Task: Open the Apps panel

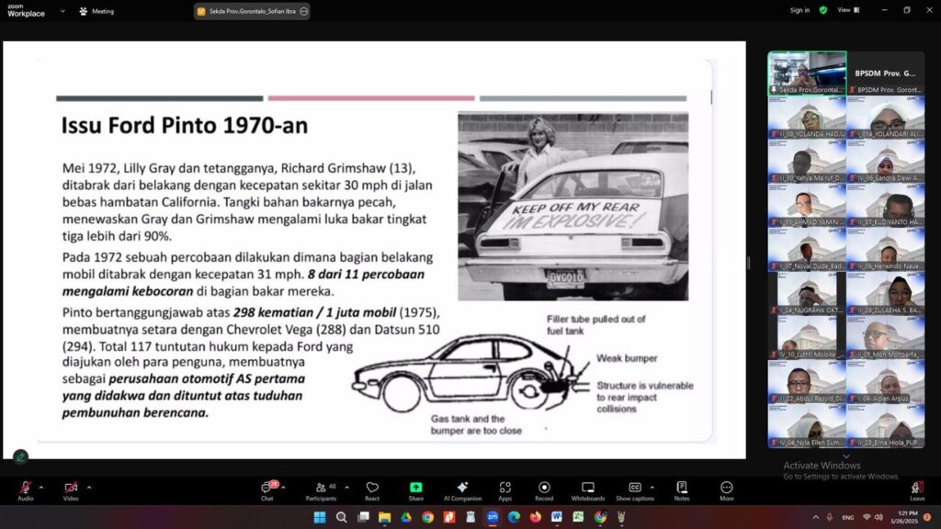Action: pos(505,488)
